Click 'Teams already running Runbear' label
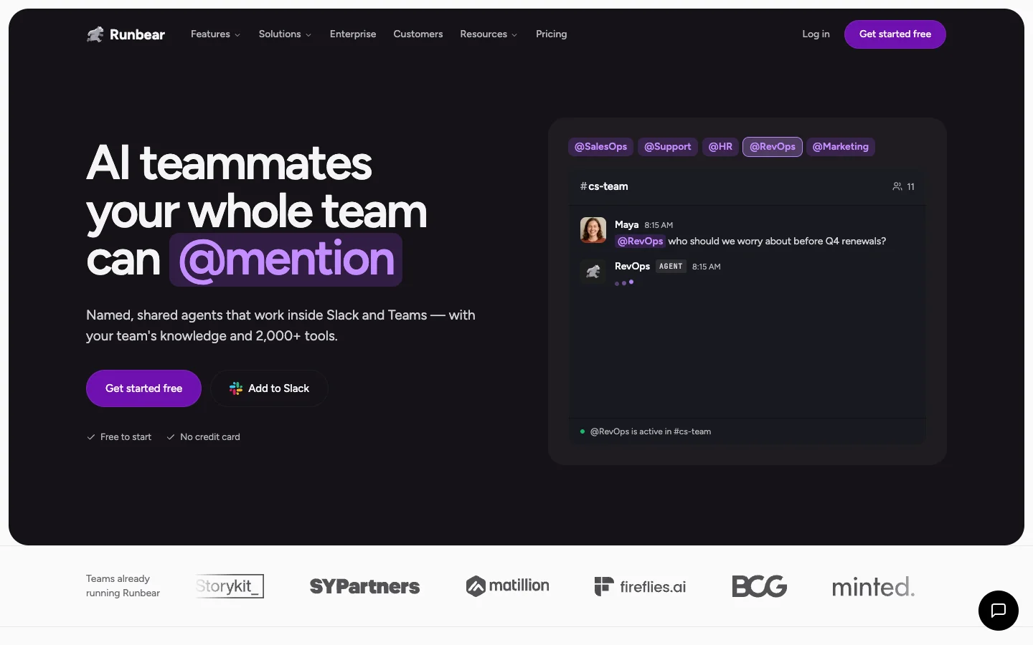This screenshot has height=645, width=1033. tap(123, 586)
